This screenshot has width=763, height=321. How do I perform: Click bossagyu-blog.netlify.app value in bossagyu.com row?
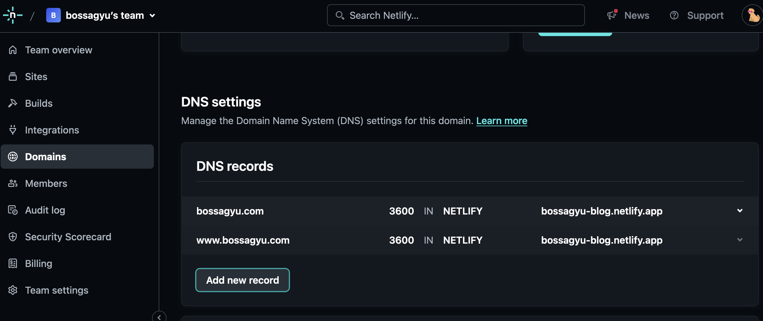[x=602, y=211]
